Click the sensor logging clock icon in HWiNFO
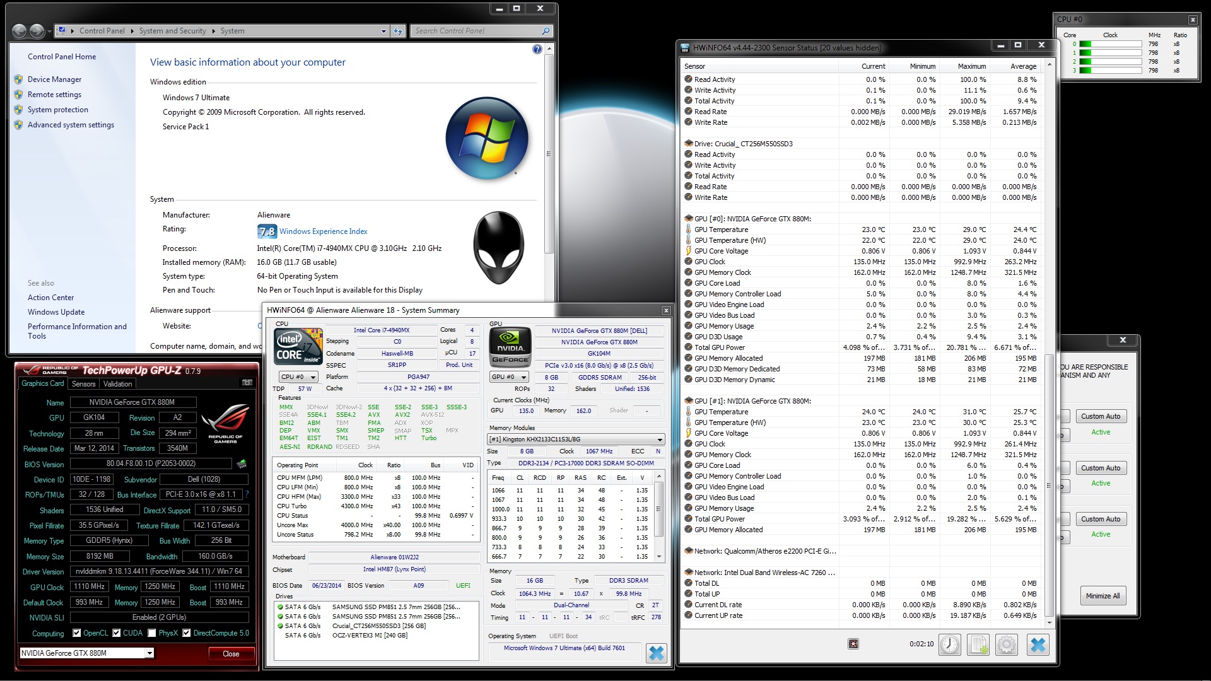1211x681 pixels. pyautogui.click(x=950, y=644)
